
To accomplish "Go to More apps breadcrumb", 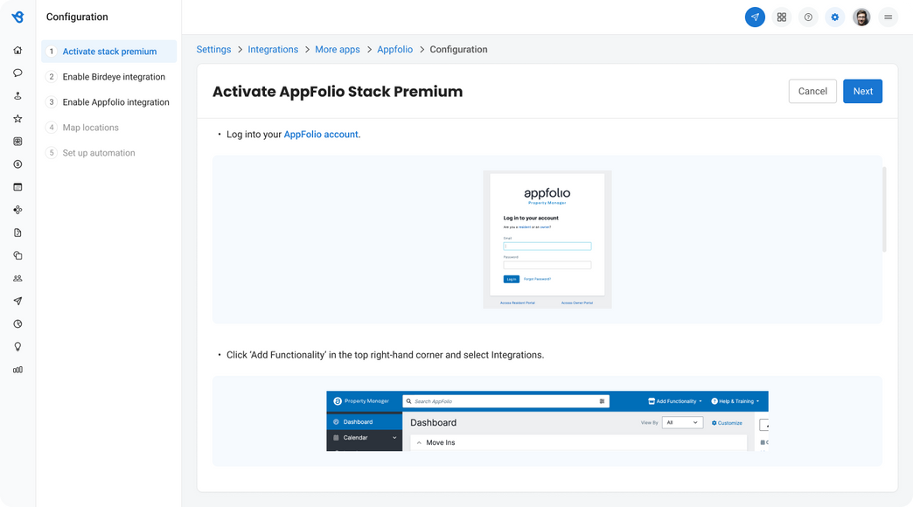I will pyautogui.click(x=338, y=50).
